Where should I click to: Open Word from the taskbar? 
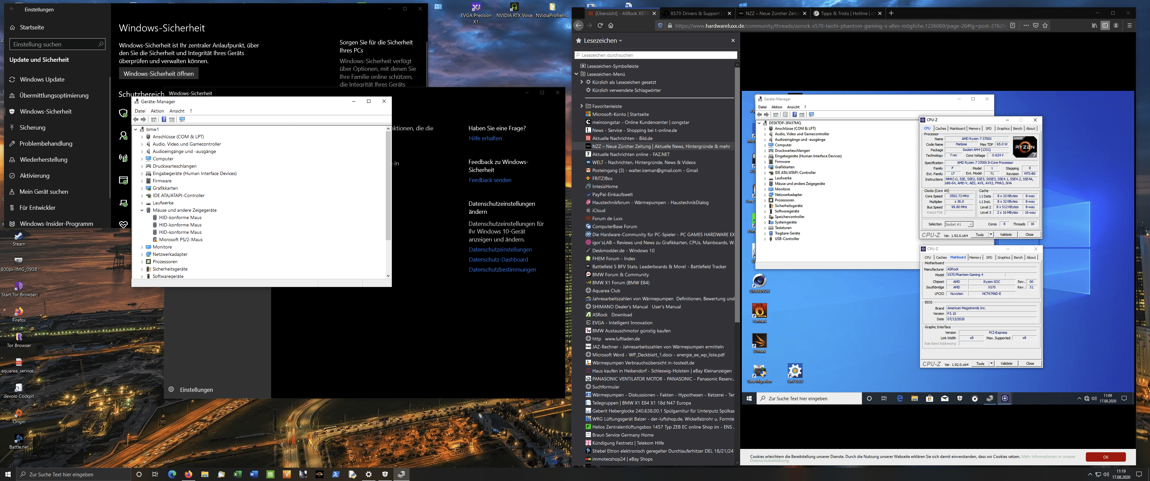[x=254, y=474]
